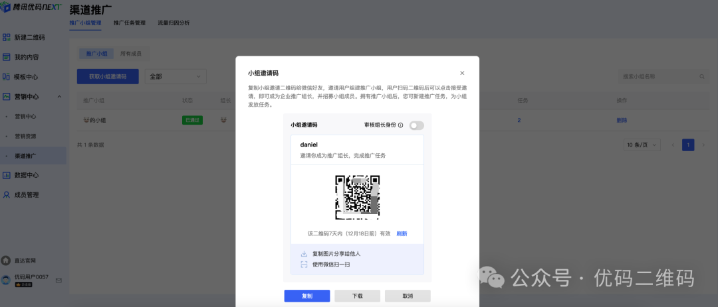Open the mail icon beside 优码用户0057
718x307 pixels.
point(59,280)
